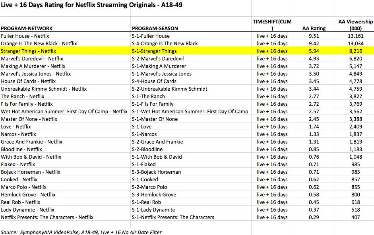
Task: Select the rating value 0.85
Action: (314, 150)
